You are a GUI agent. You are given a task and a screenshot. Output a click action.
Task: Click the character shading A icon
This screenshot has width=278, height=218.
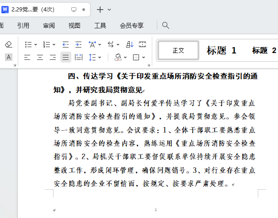tap(9, 57)
